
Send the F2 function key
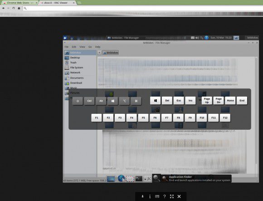click(108, 118)
